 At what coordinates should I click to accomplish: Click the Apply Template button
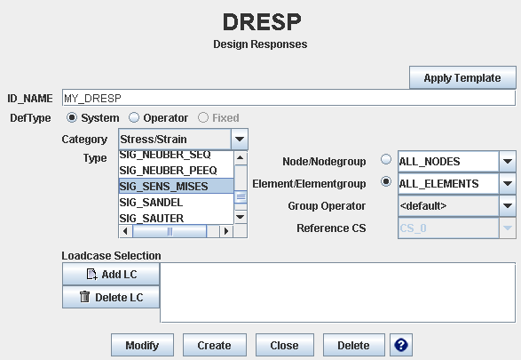(462, 78)
